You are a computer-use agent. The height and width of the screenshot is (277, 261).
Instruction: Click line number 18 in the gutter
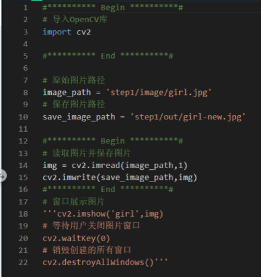click(x=23, y=214)
